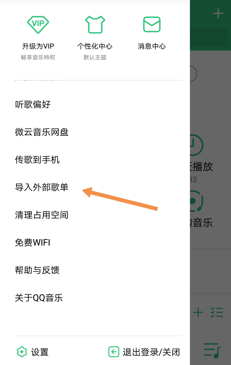
Task: Tap the logout arrow icon
Action: (114, 352)
